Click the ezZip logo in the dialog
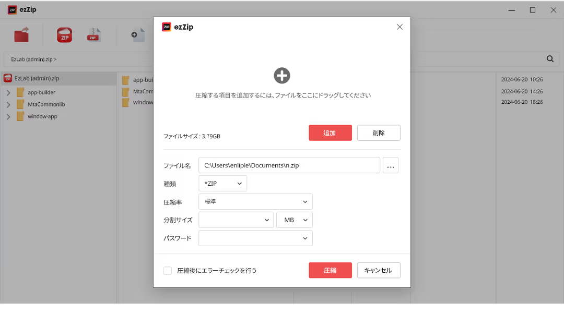 (x=178, y=27)
